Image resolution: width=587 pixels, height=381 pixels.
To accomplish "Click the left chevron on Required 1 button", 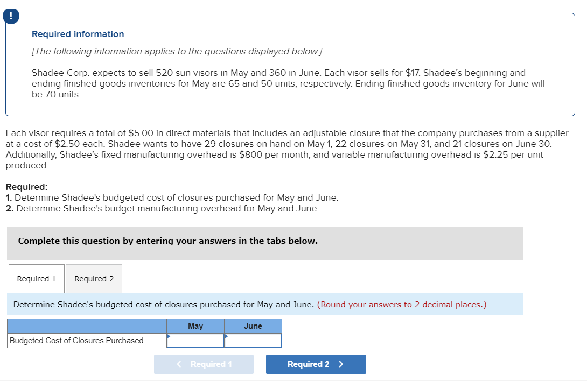I will (x=178, y=364).
